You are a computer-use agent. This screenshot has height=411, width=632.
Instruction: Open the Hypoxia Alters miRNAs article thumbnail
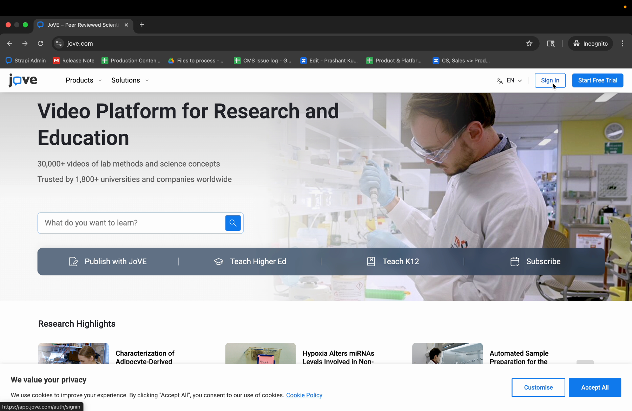coord(260,353)
